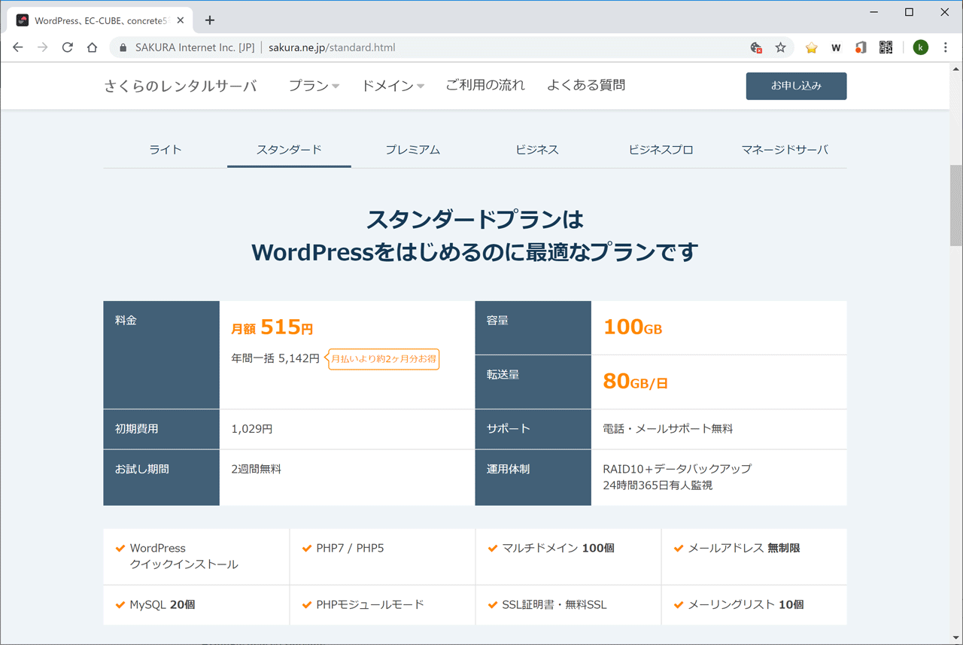The image size is (963, 645).
Task: Click the サポート table header cell
Action: click(533, 429)
